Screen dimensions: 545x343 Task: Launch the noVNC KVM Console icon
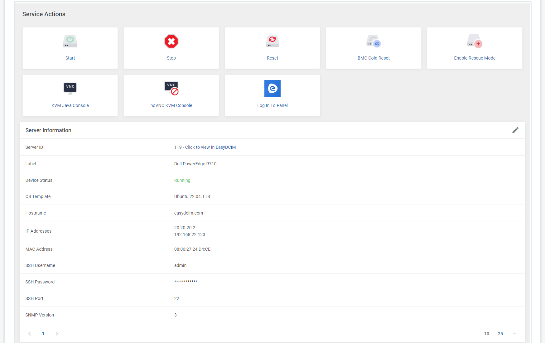[x=171, y=88]
